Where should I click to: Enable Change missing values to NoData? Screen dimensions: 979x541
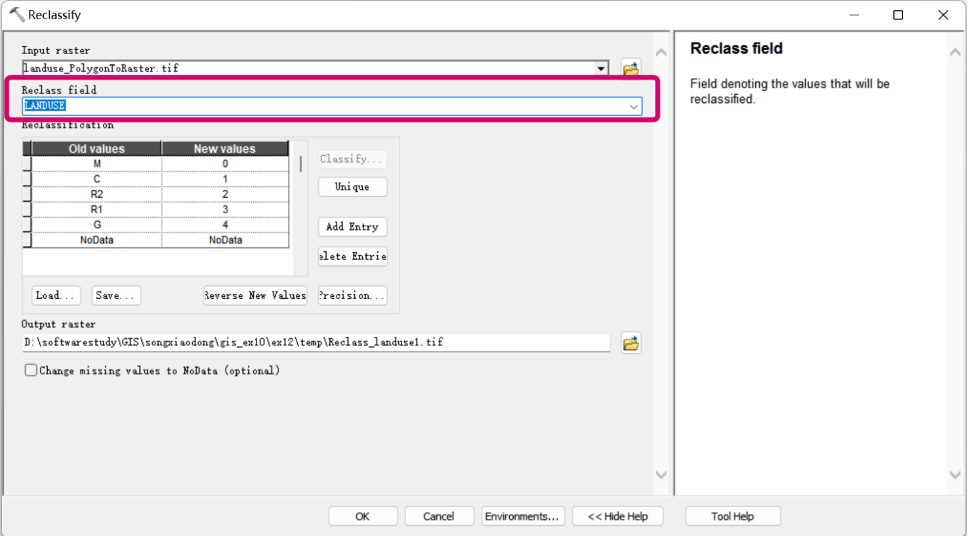click(30, 370)
